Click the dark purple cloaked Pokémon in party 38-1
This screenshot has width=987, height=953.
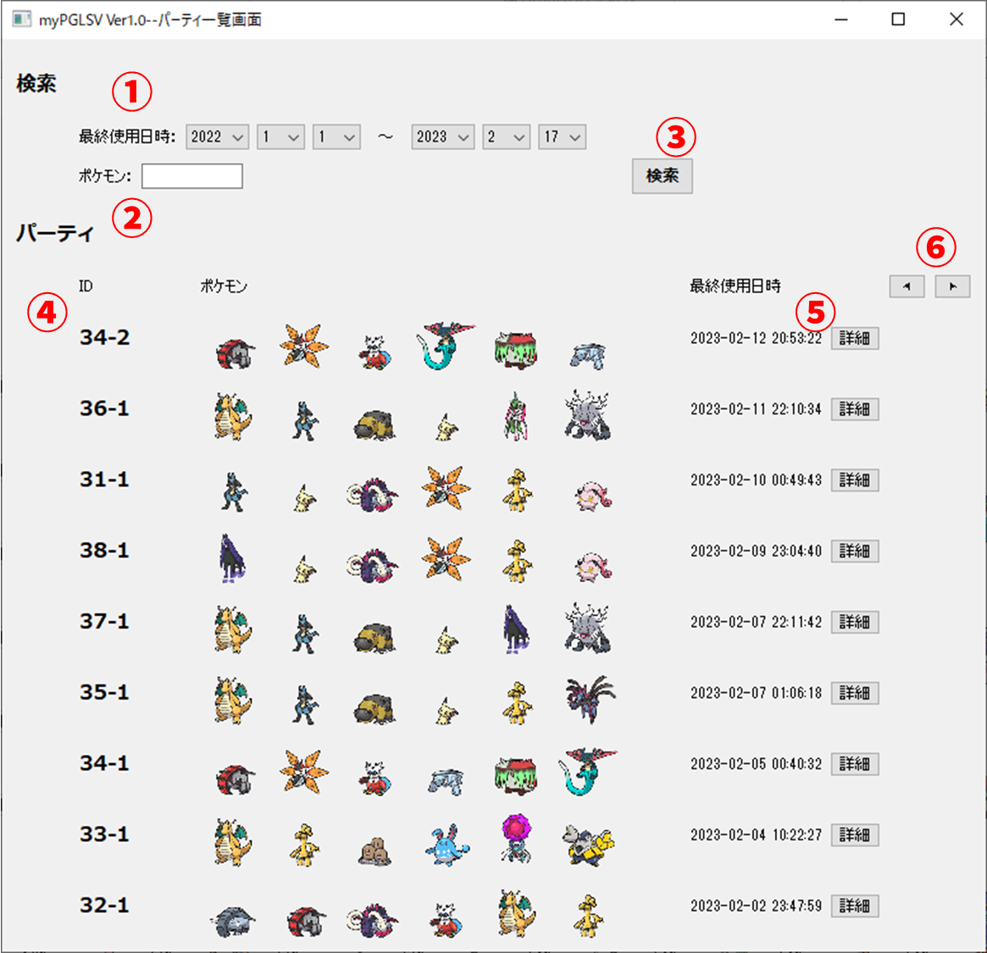coord(231,557)
